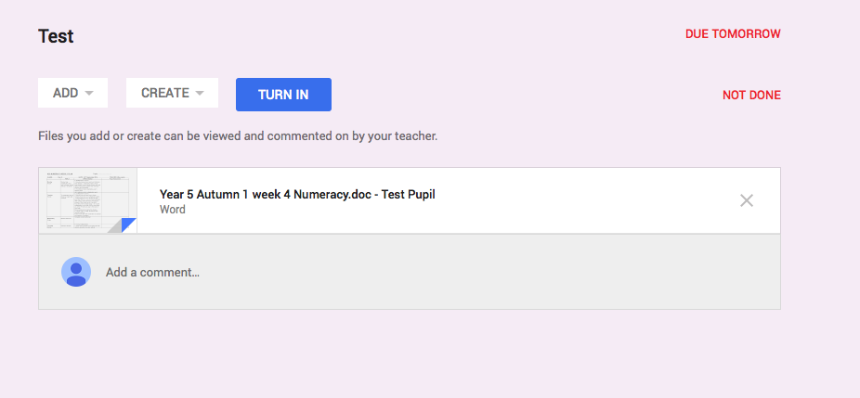The height and width of the screenshot is (398, 860).
Task: Remove the attached Numeracy.doc file with the X
Action: [746, 200]
